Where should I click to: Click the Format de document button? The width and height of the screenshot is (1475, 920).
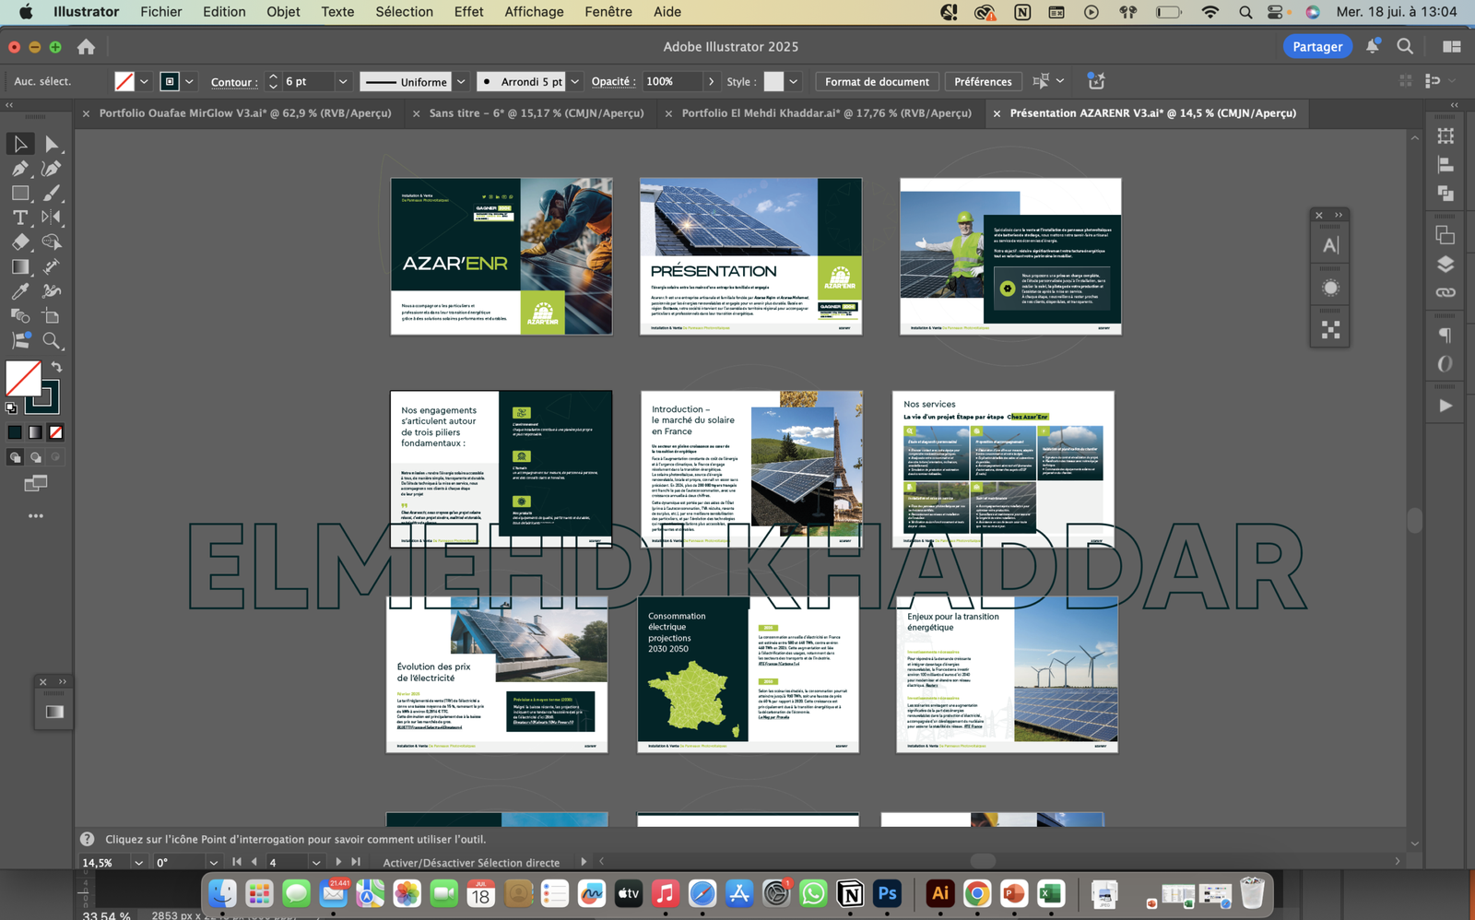coord(877,82)
